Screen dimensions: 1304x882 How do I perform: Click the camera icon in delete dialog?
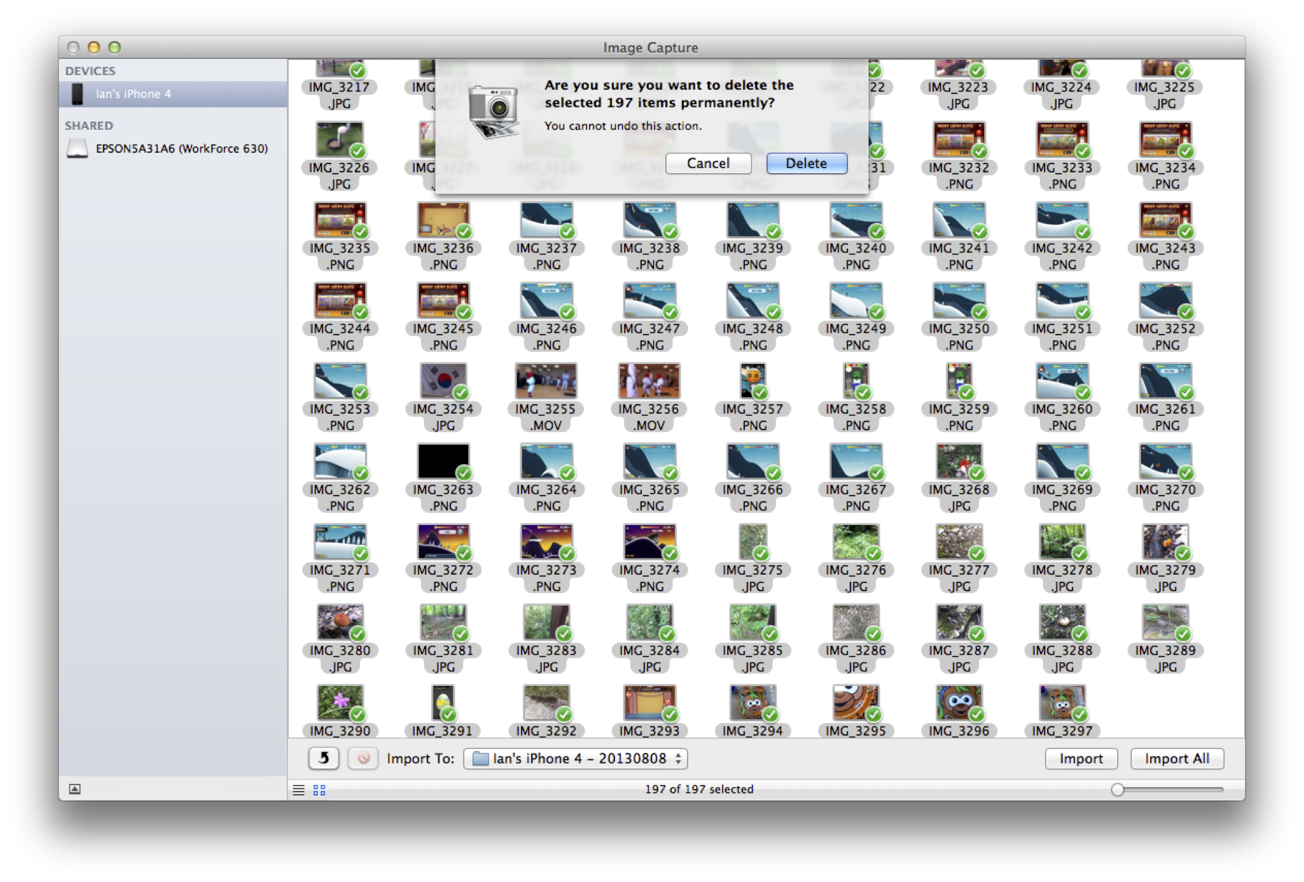[493, 111]
